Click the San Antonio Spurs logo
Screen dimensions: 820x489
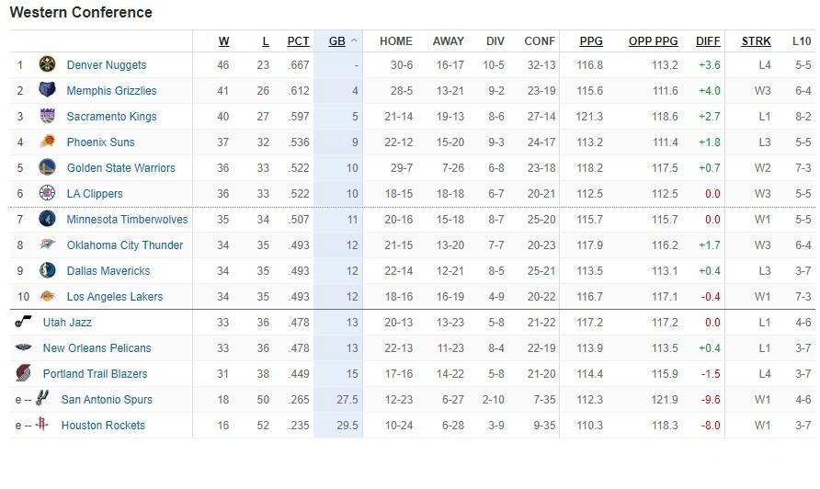[41, 400]
